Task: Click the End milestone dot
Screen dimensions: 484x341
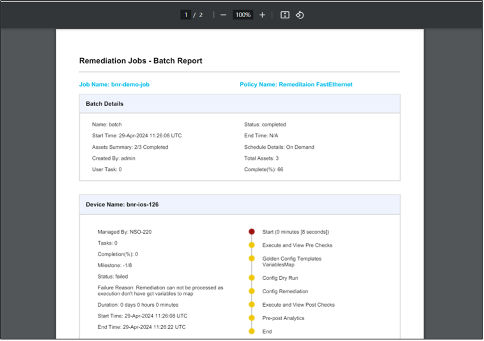Action: [252, 331]
